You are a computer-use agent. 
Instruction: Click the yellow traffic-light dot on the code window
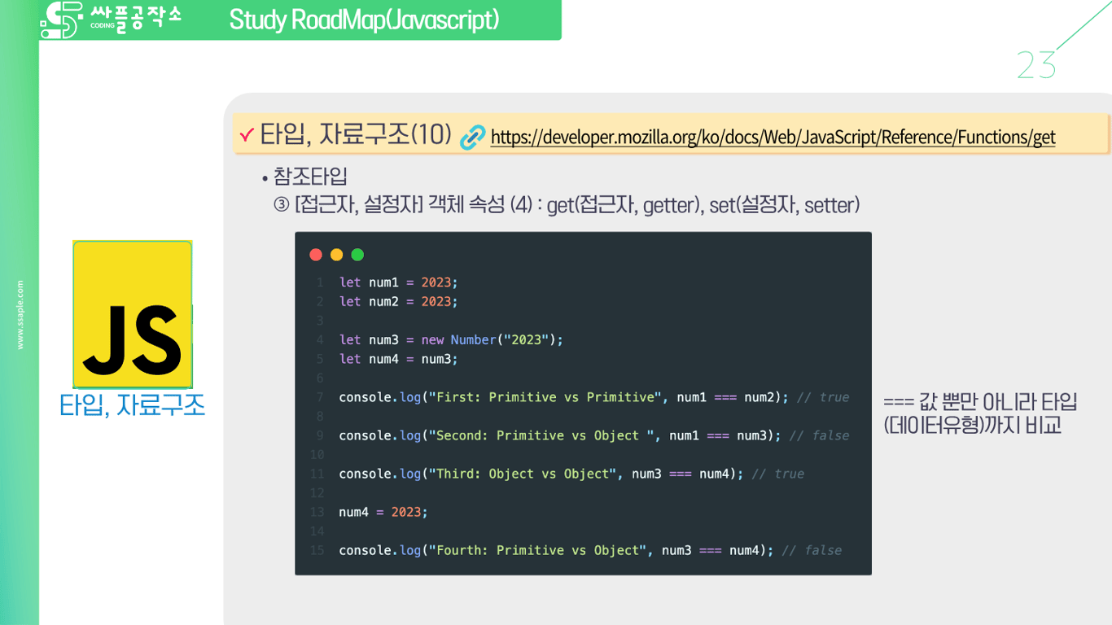[336, 254]
